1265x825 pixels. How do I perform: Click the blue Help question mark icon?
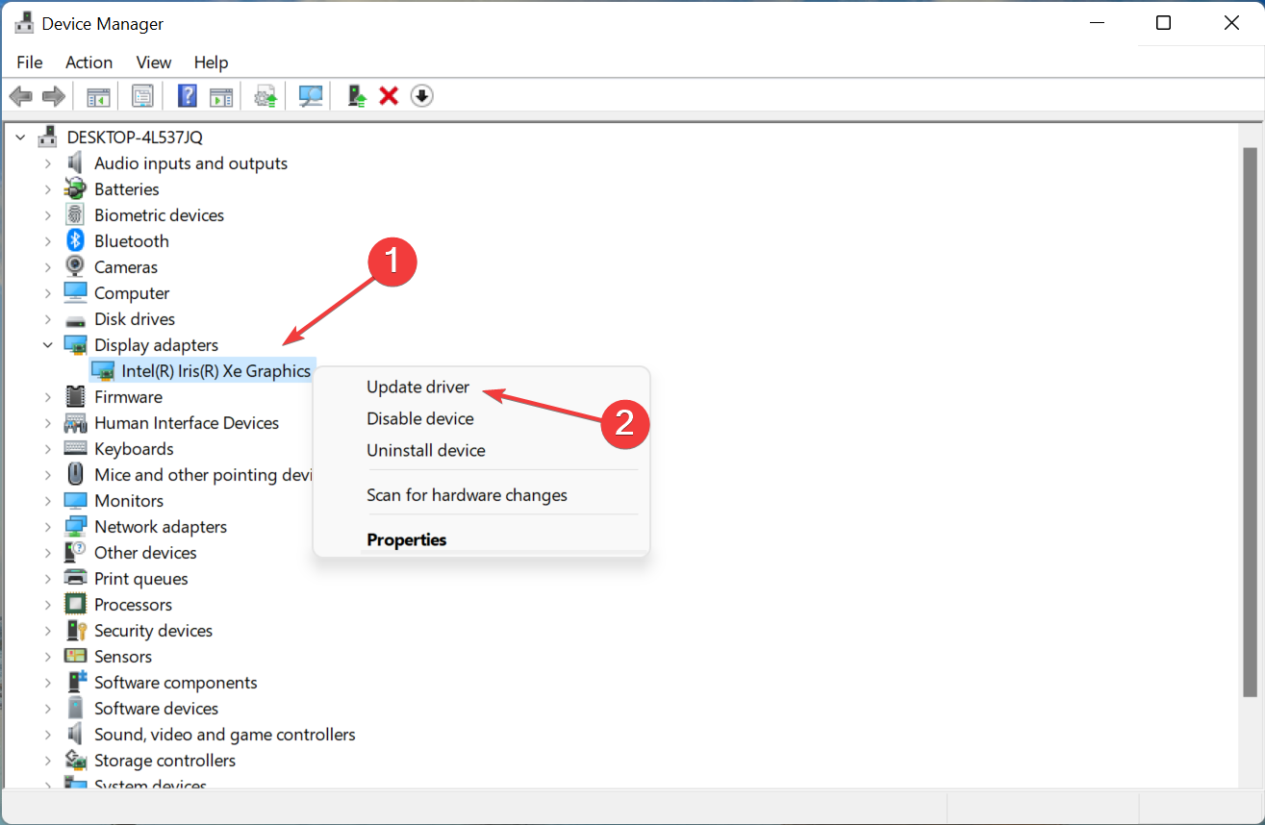tap(189, 96)
